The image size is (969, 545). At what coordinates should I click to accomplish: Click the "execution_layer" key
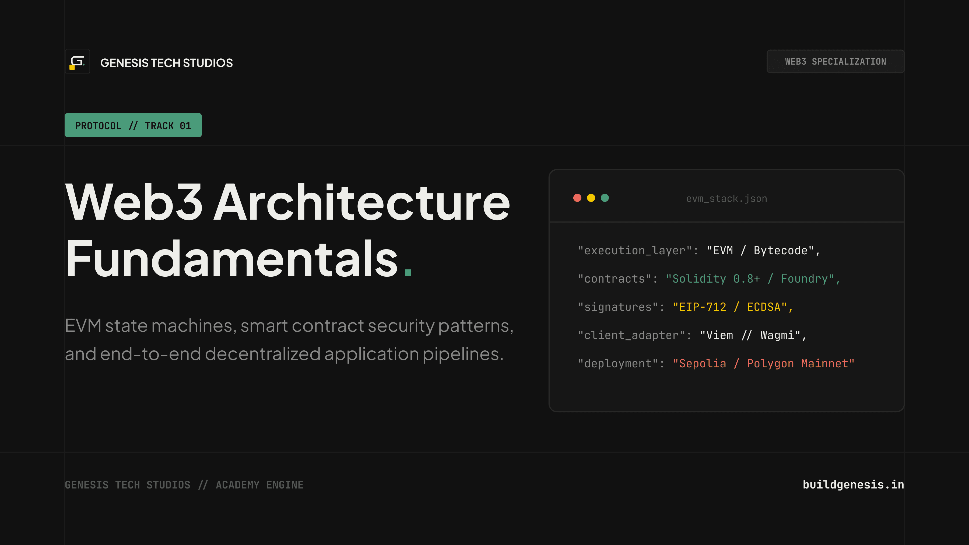[x=635, y=251]
